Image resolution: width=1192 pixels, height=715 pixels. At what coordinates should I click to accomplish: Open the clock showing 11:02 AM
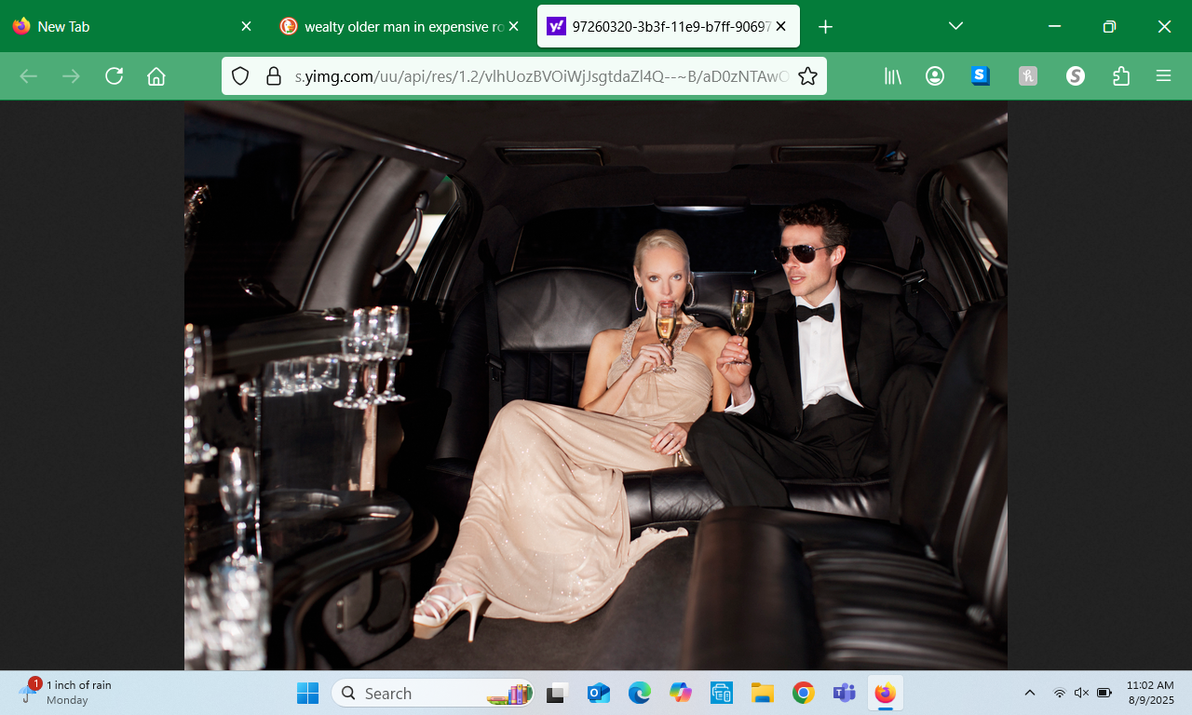[x=1150, y=693]
